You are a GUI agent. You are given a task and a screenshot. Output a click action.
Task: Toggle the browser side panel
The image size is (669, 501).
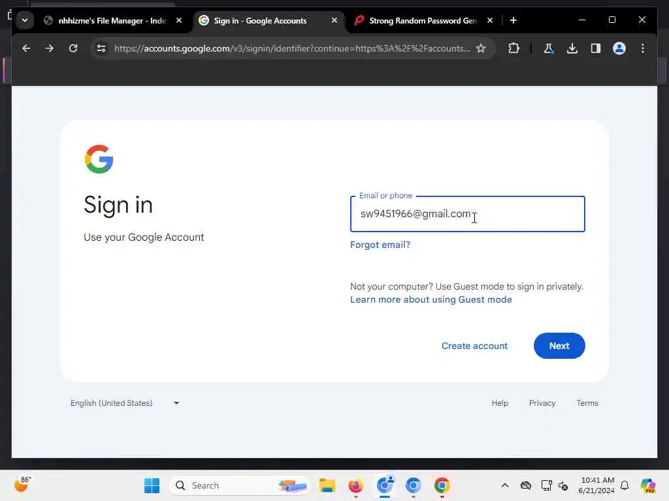coord(596,48)
